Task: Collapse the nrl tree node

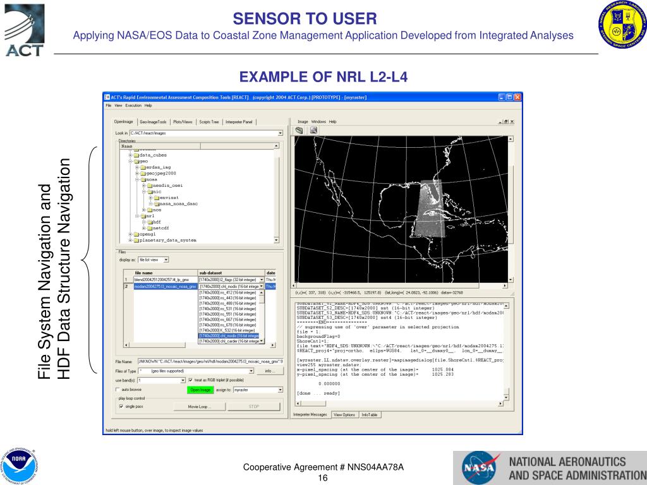Action: click(x=137, y=216)
